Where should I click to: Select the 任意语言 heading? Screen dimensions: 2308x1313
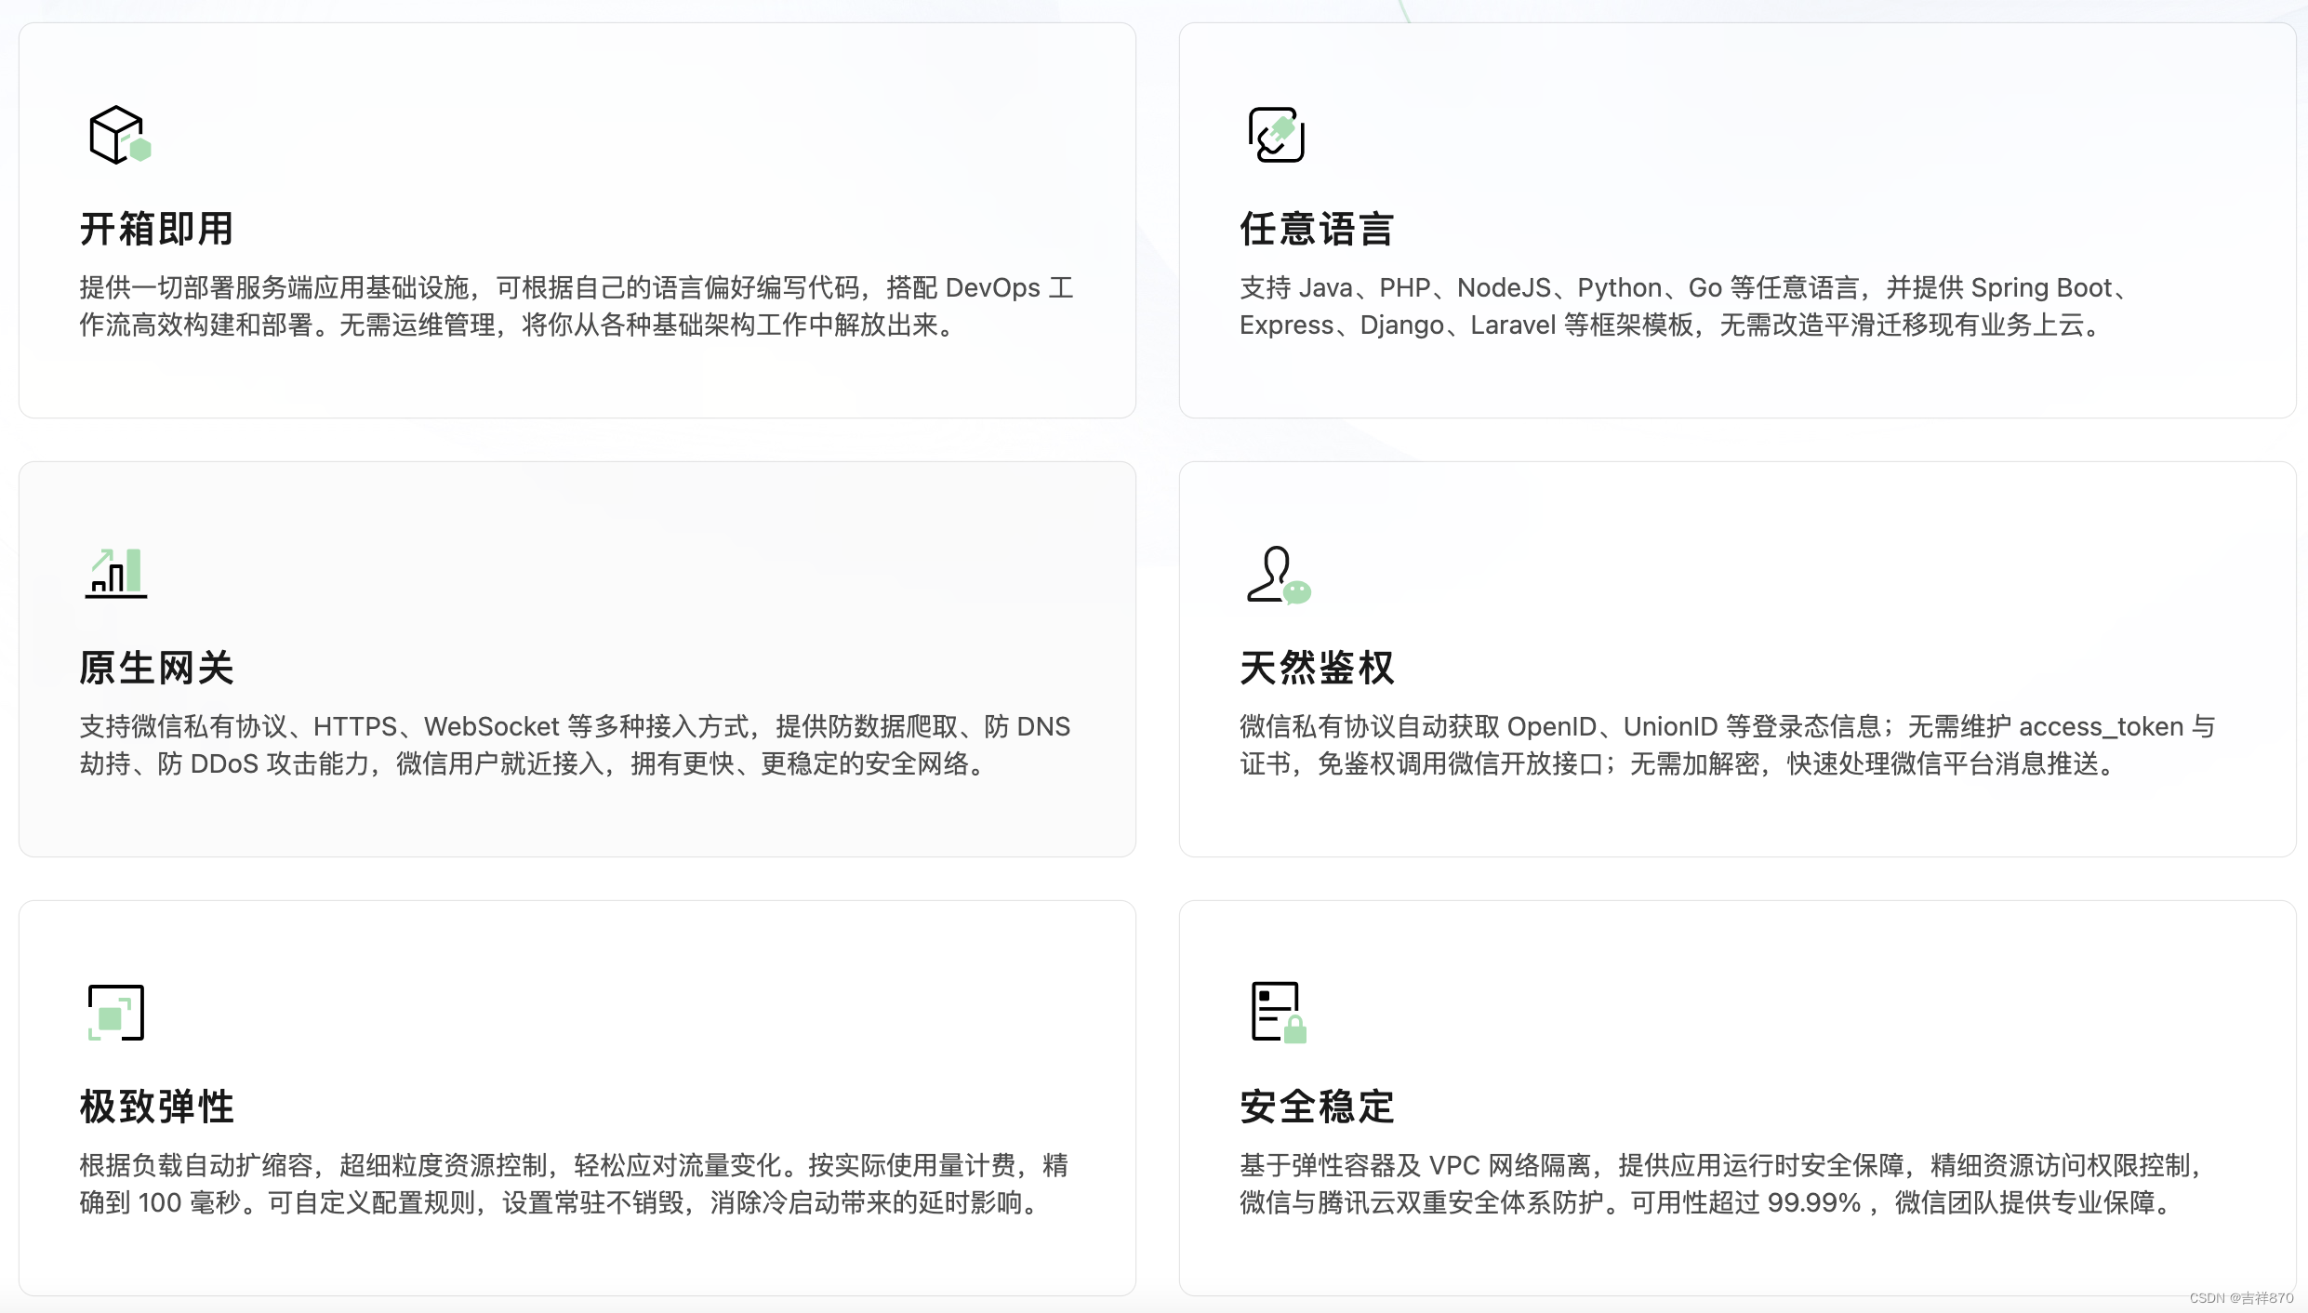[x=1317, y=229]
